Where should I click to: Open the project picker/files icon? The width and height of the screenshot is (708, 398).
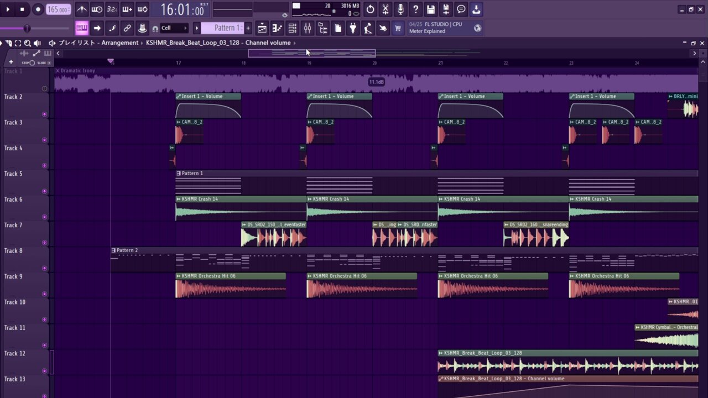click(337, 28)
